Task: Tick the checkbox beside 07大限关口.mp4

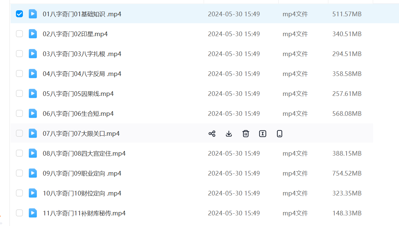Action: (x=20, y=133)
